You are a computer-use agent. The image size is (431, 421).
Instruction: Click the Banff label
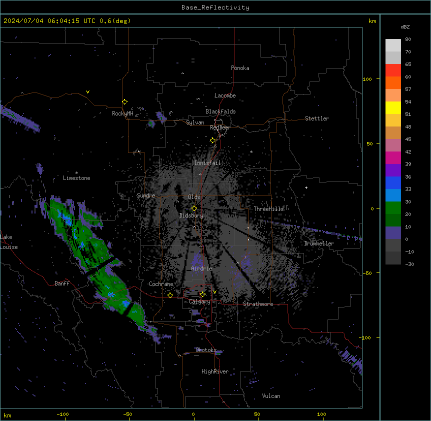click(x=62, y=283)
